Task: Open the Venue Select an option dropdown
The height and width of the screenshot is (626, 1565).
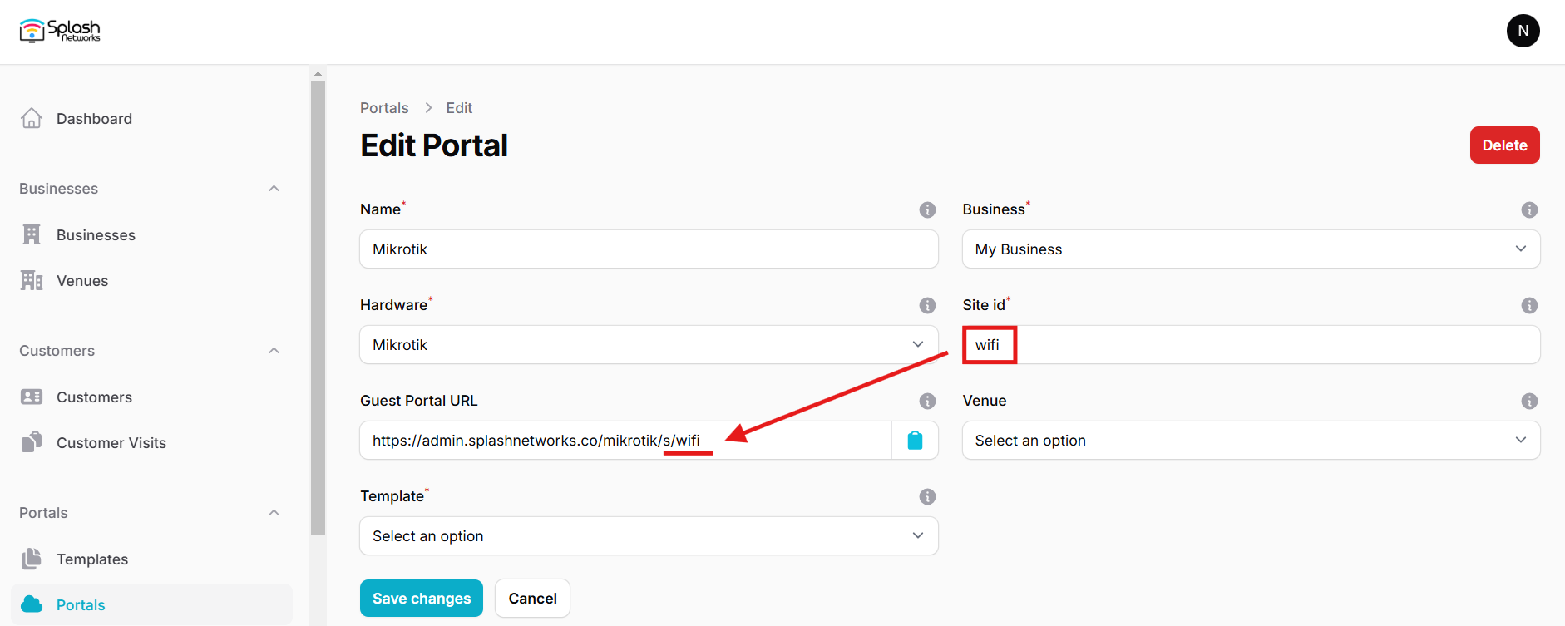Action: 1251,440
